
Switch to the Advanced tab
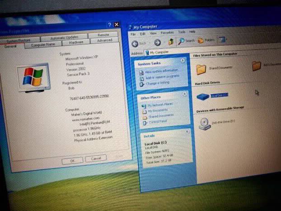click(104, 40)
